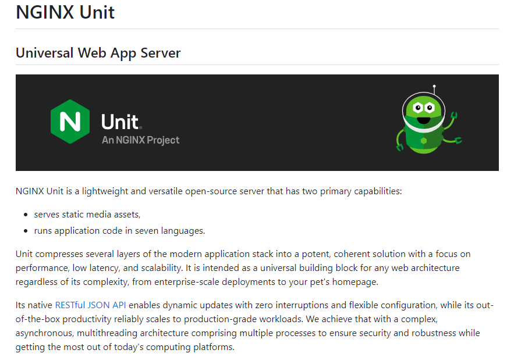Click the green NGINX hexagon N logo
The height and width of the screenshot is (364, 507).
pyautogui.click(x=70, y=122)
